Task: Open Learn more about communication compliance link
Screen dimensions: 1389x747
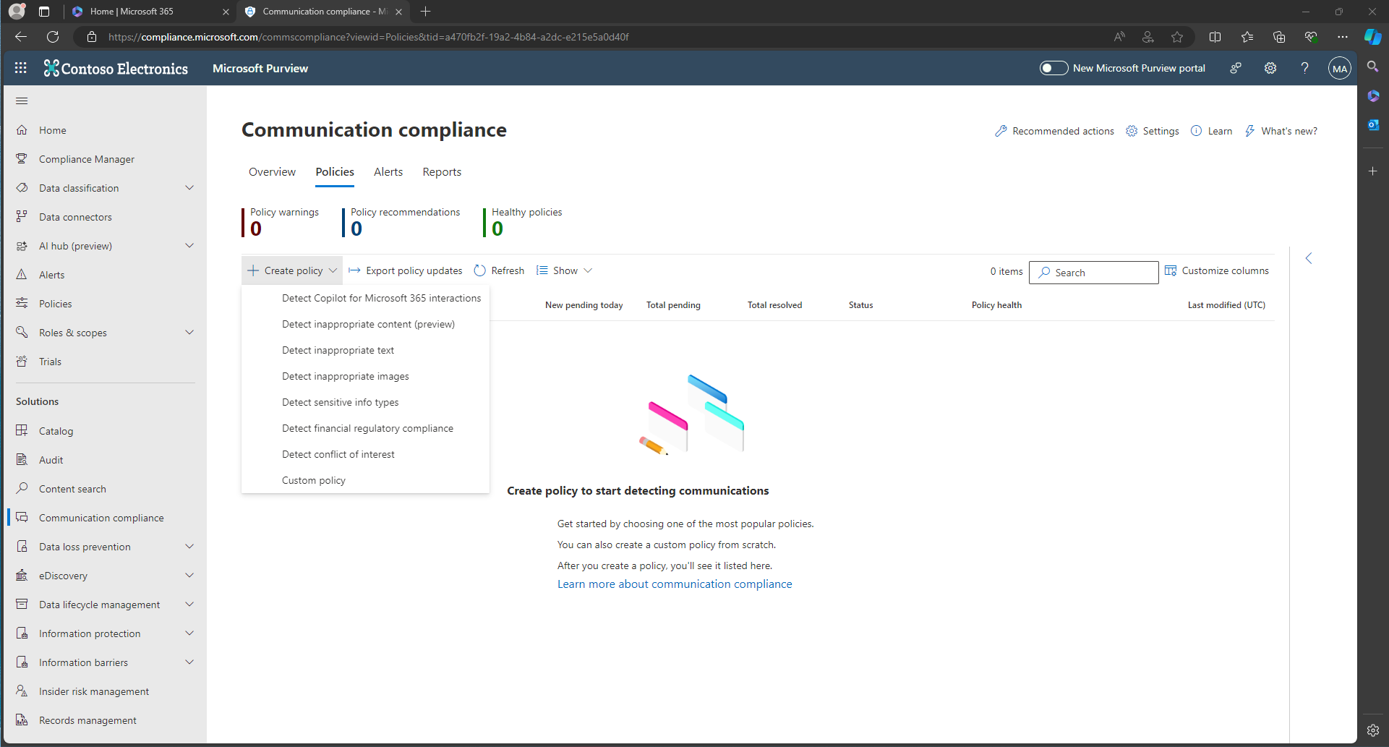Action: point(675,584)
